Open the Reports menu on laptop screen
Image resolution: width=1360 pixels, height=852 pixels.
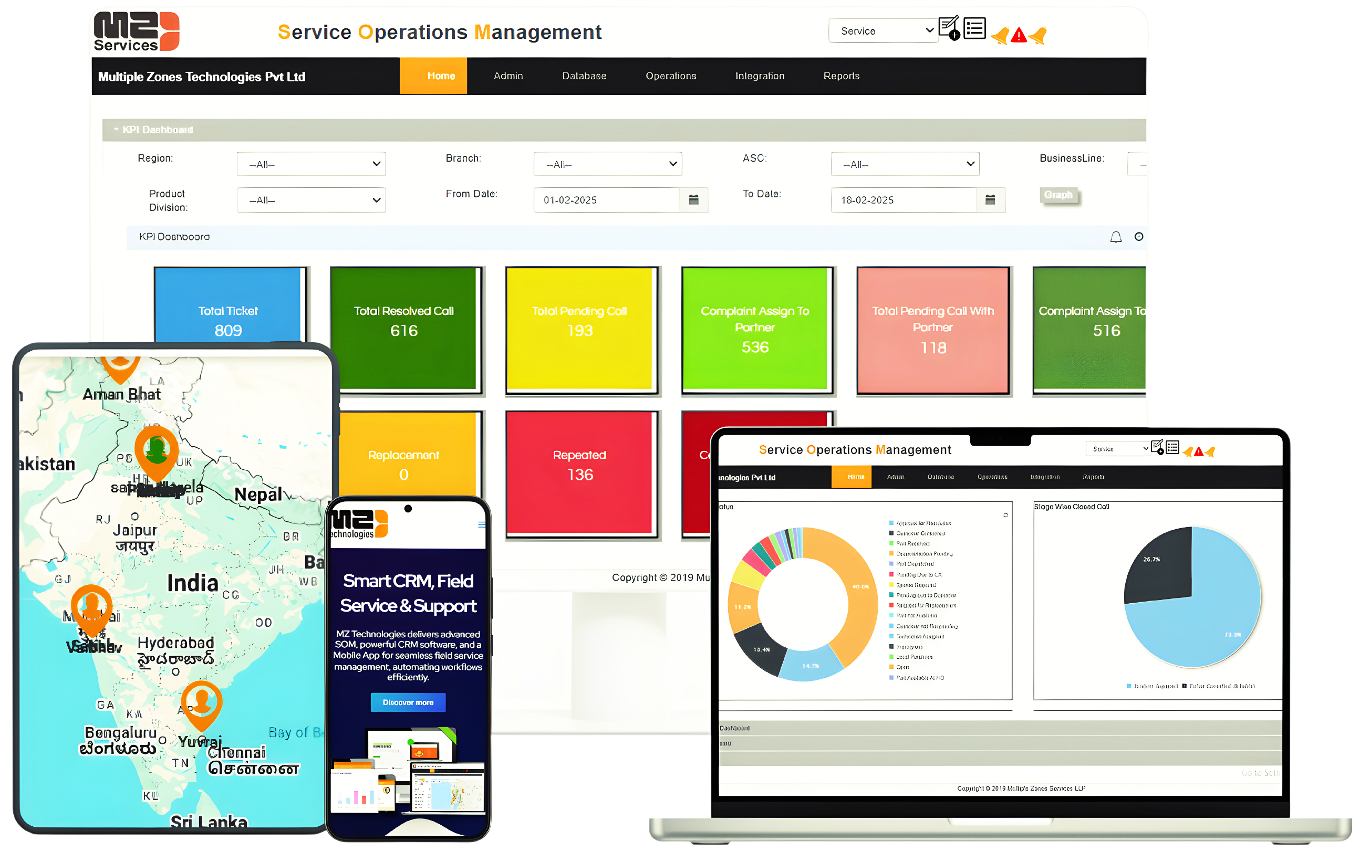(1093, 477)
